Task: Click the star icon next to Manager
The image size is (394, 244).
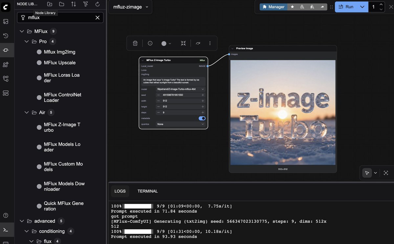Action: (x=292, y=7)
